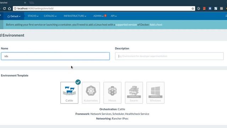Screen dimensions: 227x128
Task: Click the gray extension icon after the S
Action: pos(221,9)
